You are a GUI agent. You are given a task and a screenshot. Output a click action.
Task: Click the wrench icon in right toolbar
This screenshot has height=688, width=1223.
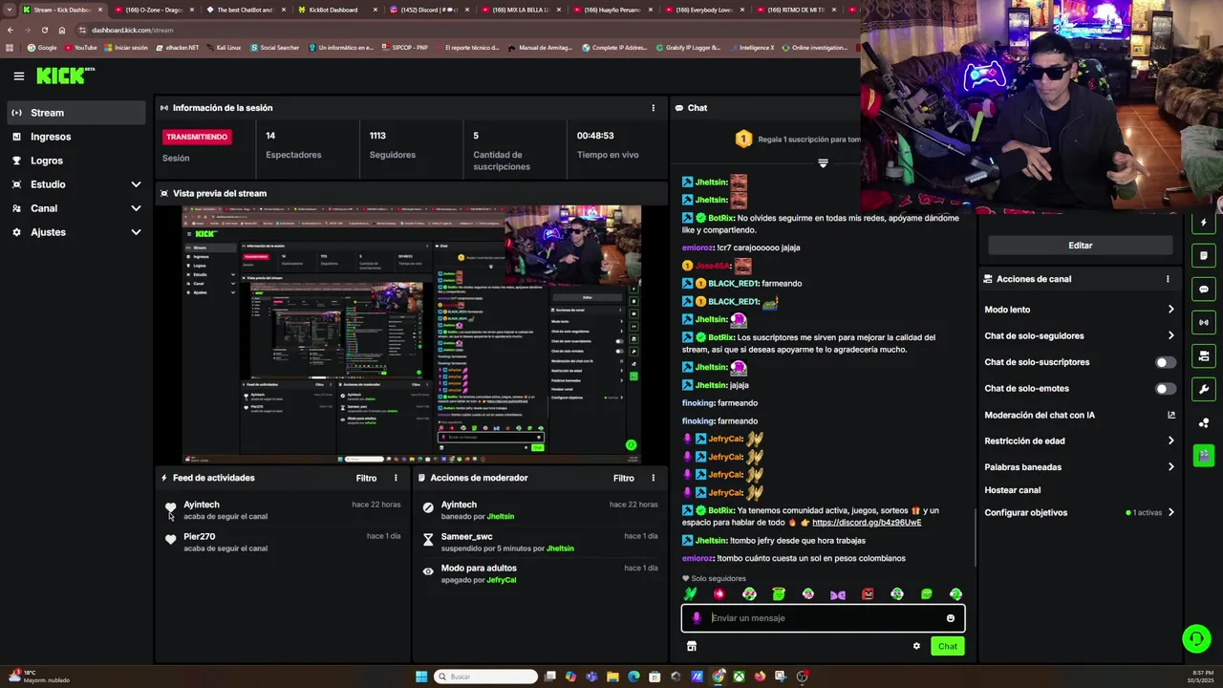click(1204, 389)
